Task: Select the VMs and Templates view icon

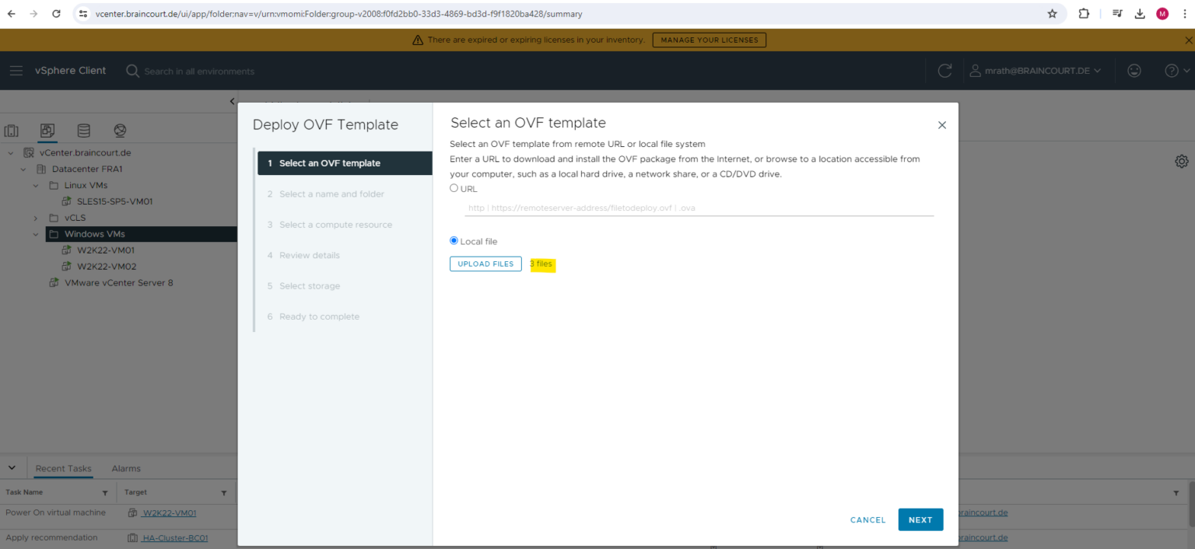Action: coord(47,131)
